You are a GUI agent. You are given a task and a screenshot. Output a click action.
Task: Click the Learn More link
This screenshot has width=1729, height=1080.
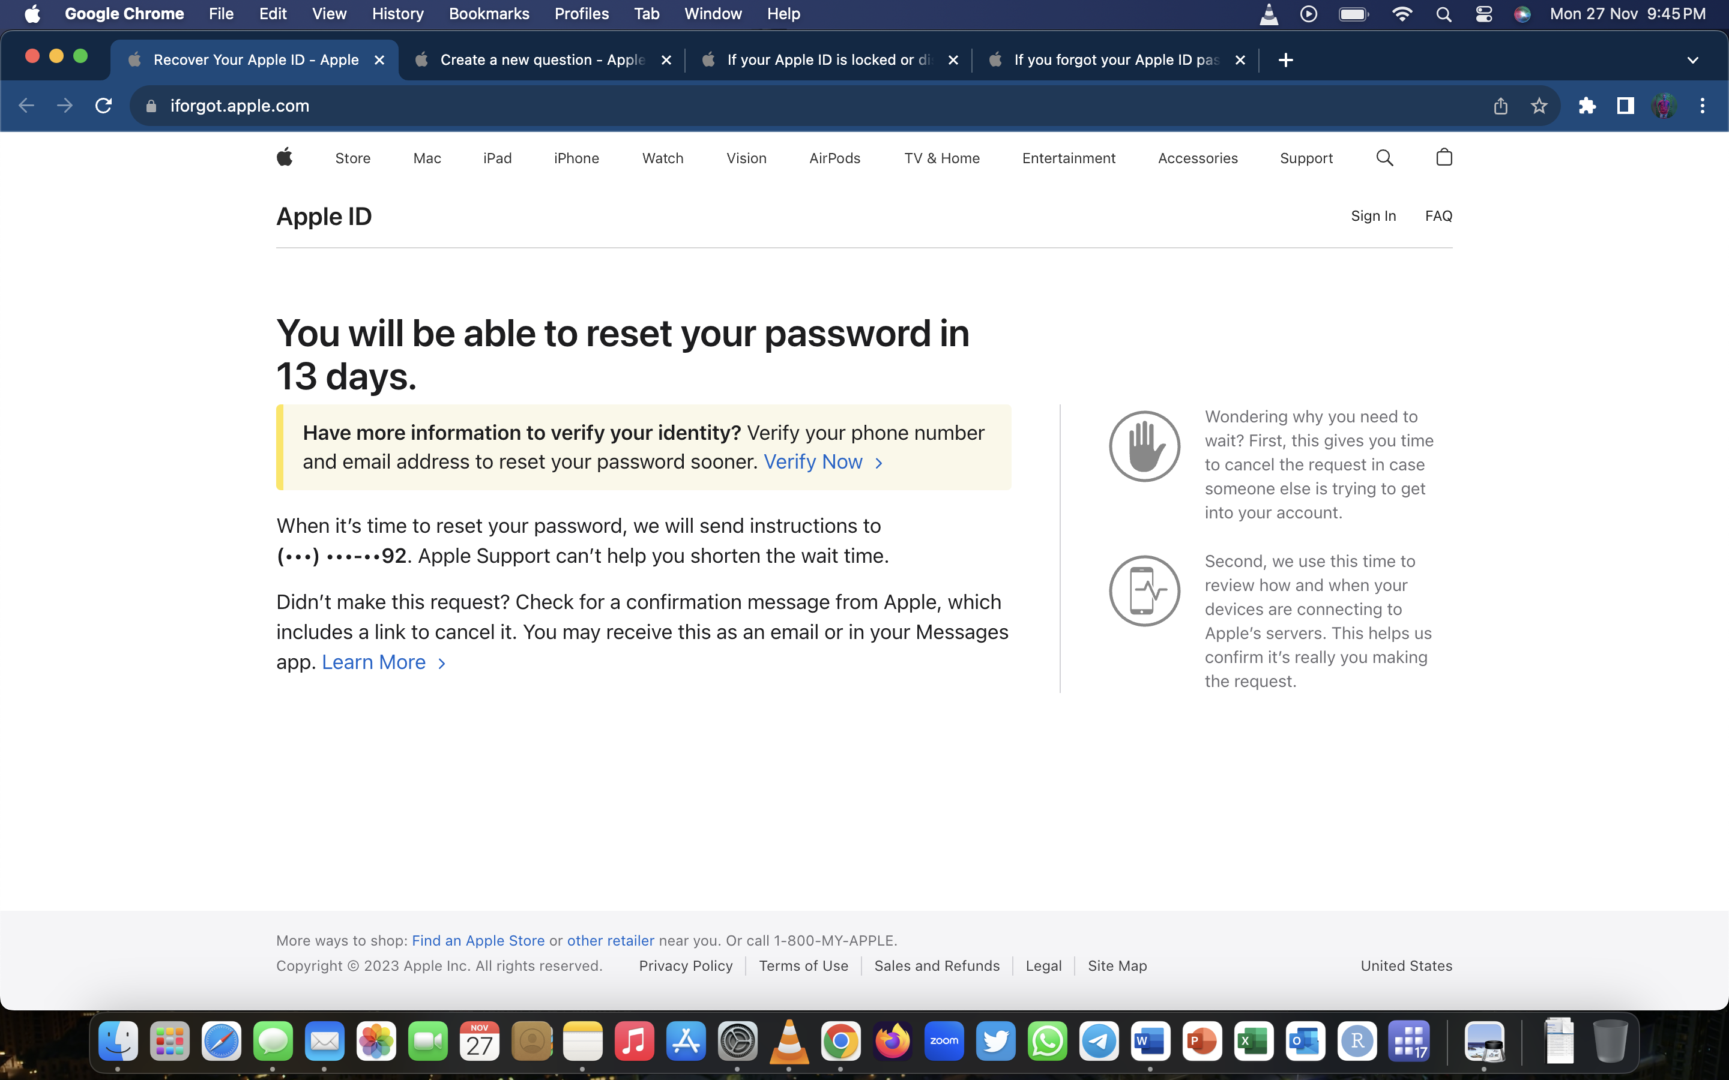point(373,663)
